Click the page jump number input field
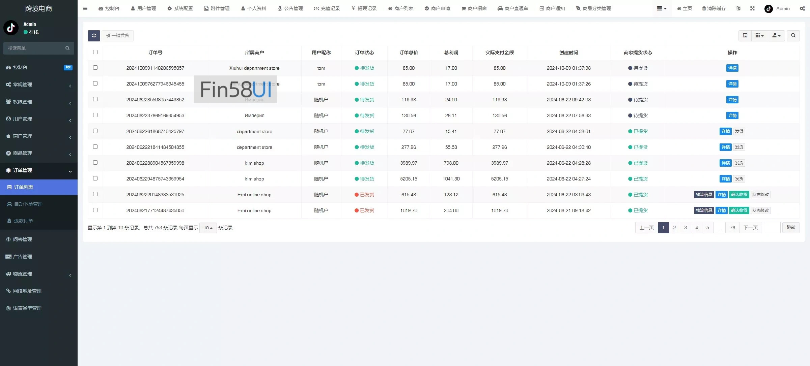The height and width of the screenshot is (366, 810). (x=772, y=228)
